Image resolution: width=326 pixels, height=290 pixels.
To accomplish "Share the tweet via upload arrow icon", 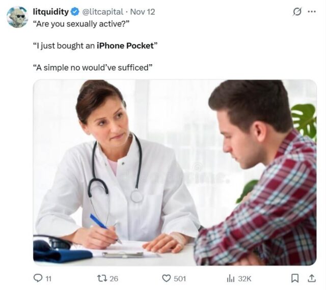I will [x=311, y=278].
